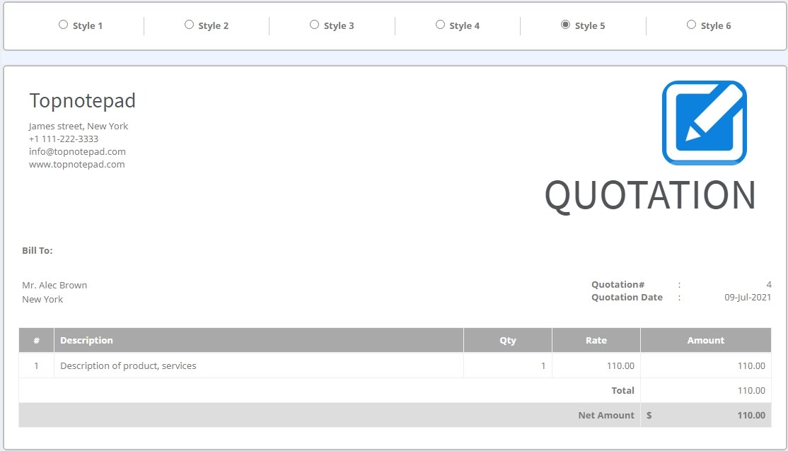Screen dimensions: 788x451
Task: Click the Total label
Action: coord(622,390)
